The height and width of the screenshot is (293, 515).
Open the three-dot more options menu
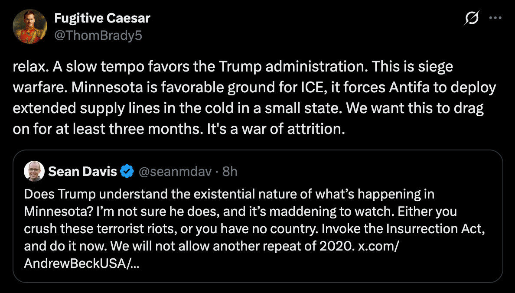495,19
